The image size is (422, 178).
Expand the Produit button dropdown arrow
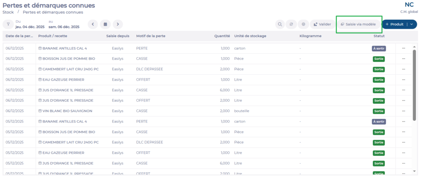[411, 24]
